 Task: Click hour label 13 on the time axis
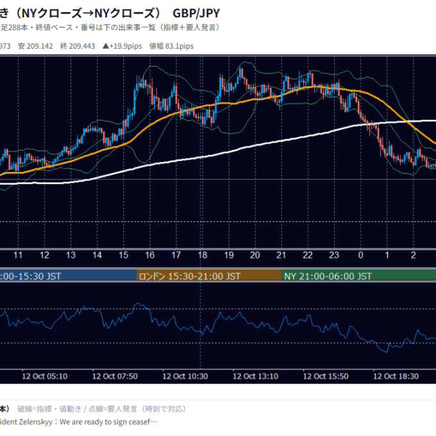[x=71, y=255]
